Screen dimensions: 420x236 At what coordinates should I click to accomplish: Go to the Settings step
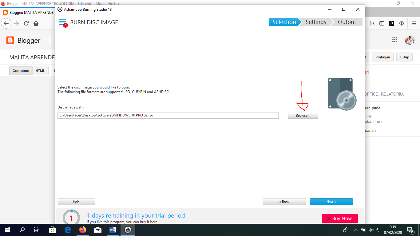coord(315,22)
